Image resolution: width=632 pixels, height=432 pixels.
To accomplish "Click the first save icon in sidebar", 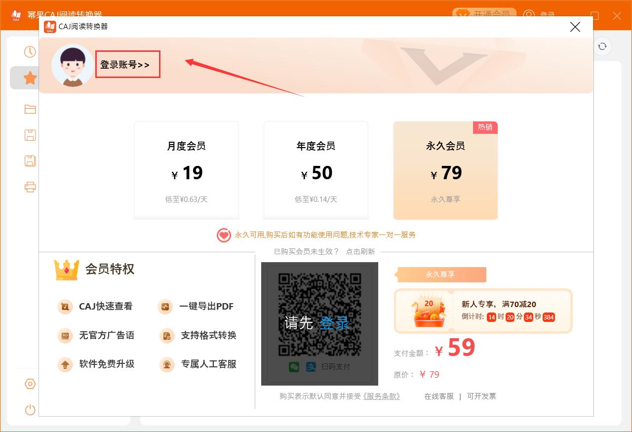I will click(30, 135).
